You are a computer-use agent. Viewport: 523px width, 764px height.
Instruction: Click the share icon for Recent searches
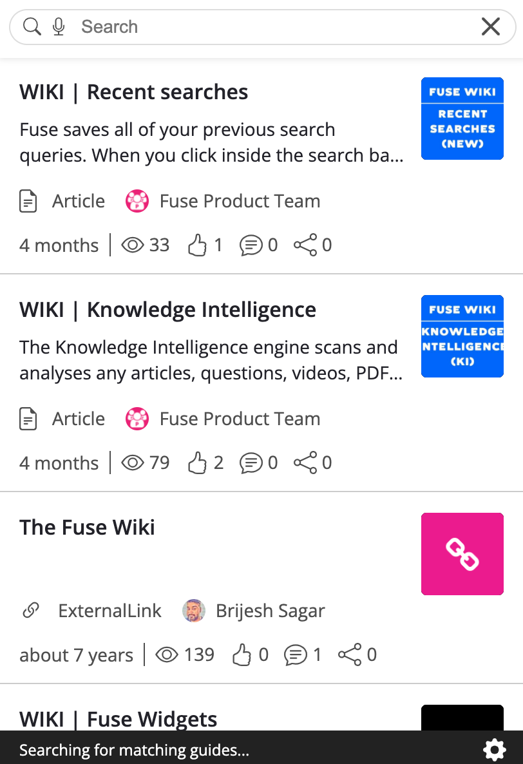click(305, 245)
